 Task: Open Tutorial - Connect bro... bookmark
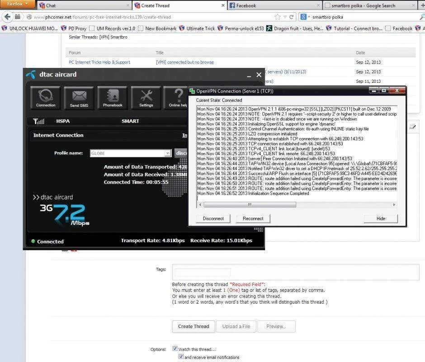tap(354, 28)
